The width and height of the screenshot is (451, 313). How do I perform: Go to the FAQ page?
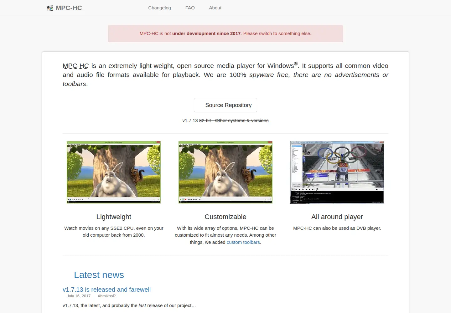190,8
